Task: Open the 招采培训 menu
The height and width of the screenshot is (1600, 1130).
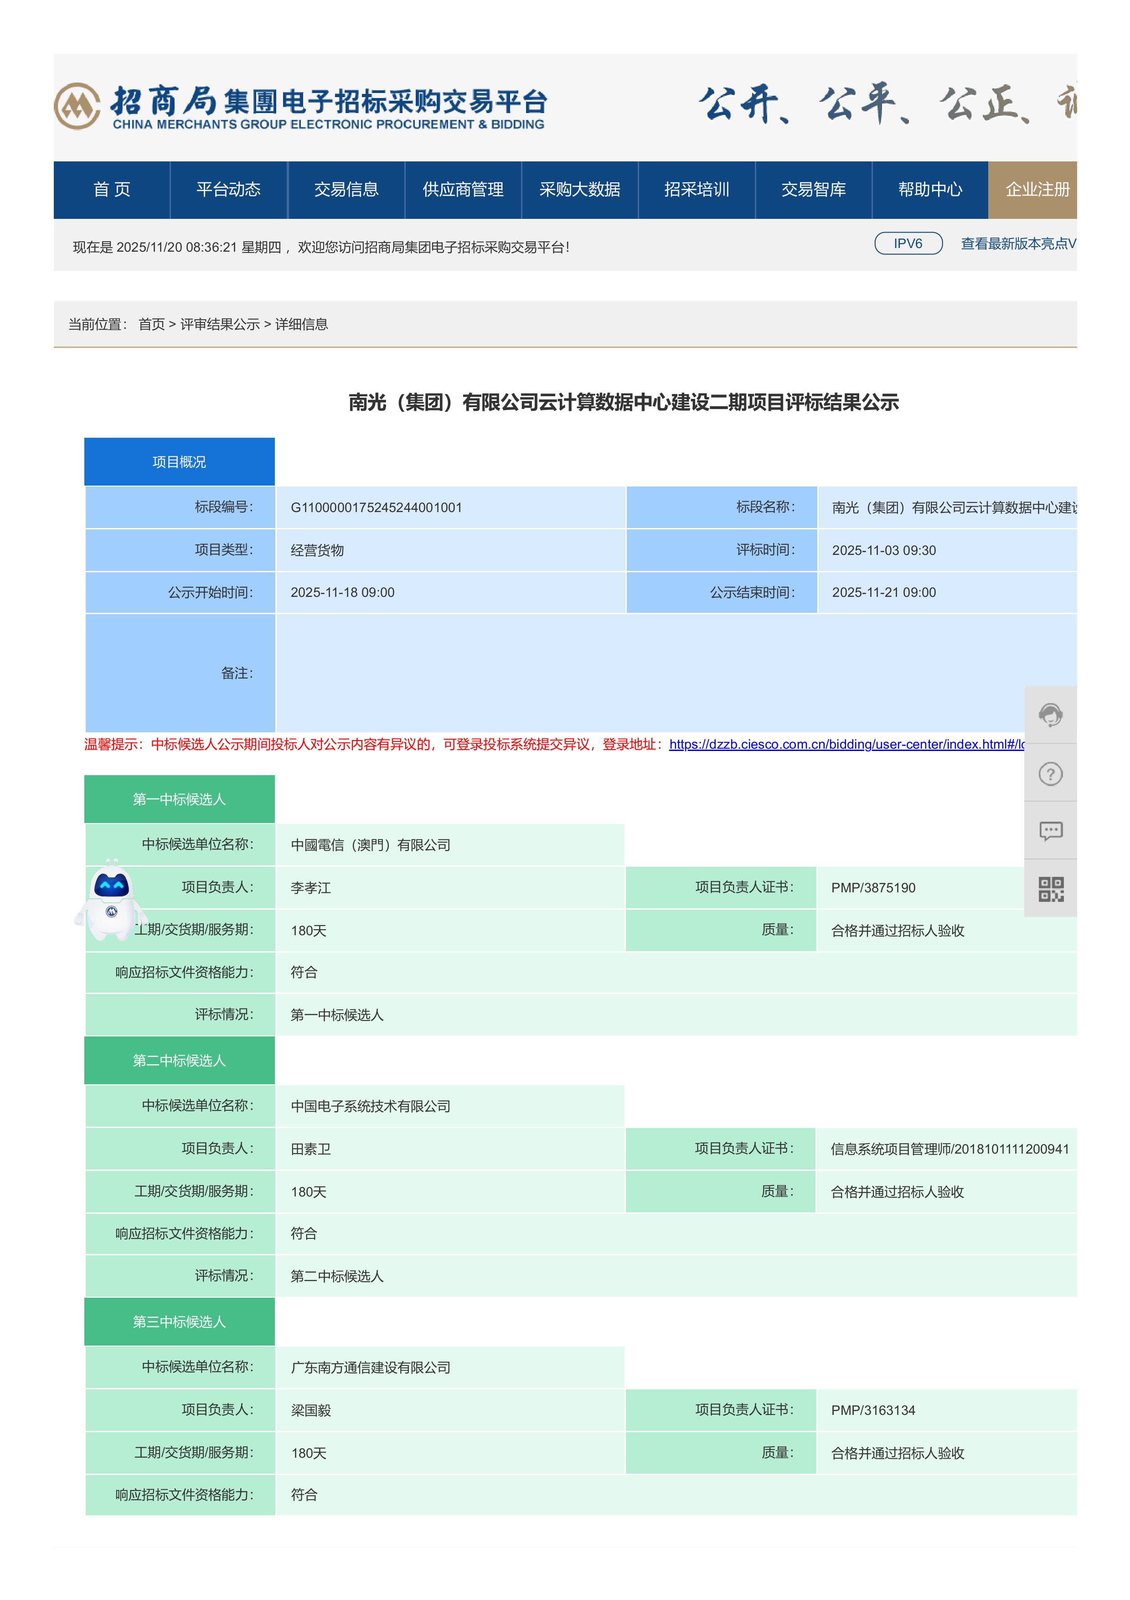Action: (697, 190)
